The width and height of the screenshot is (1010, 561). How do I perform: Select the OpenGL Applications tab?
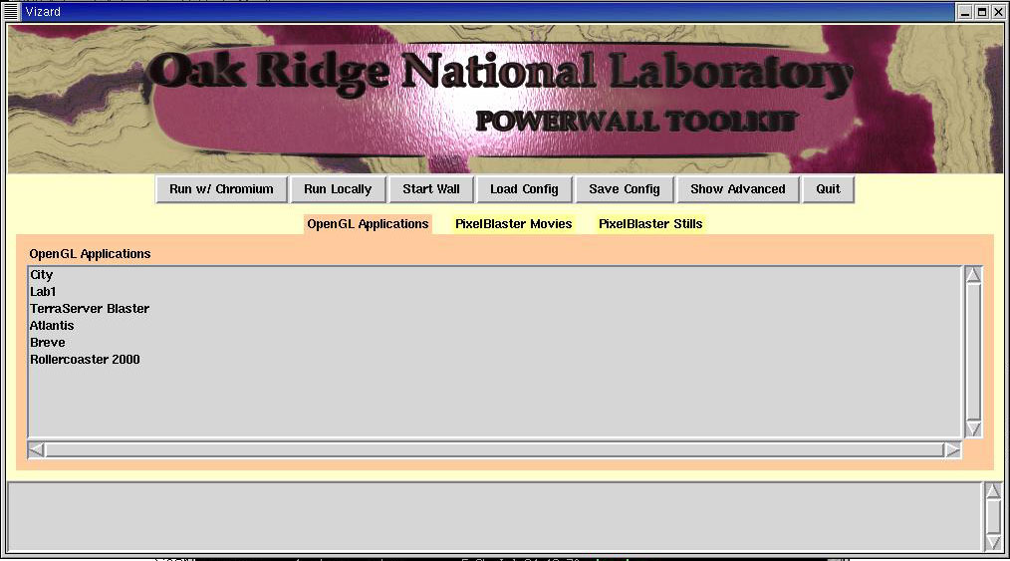pyautogui.click(x=368, y=224)
